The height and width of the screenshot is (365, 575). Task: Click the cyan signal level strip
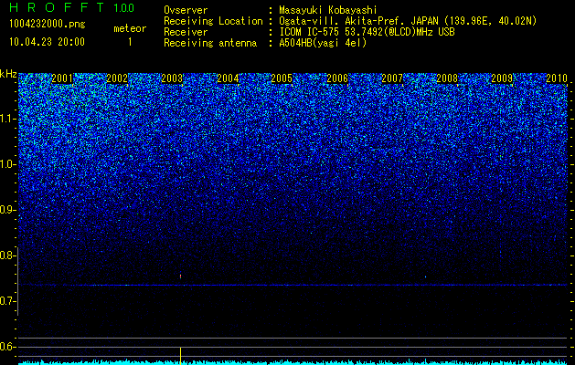click(x=293, y=362)
